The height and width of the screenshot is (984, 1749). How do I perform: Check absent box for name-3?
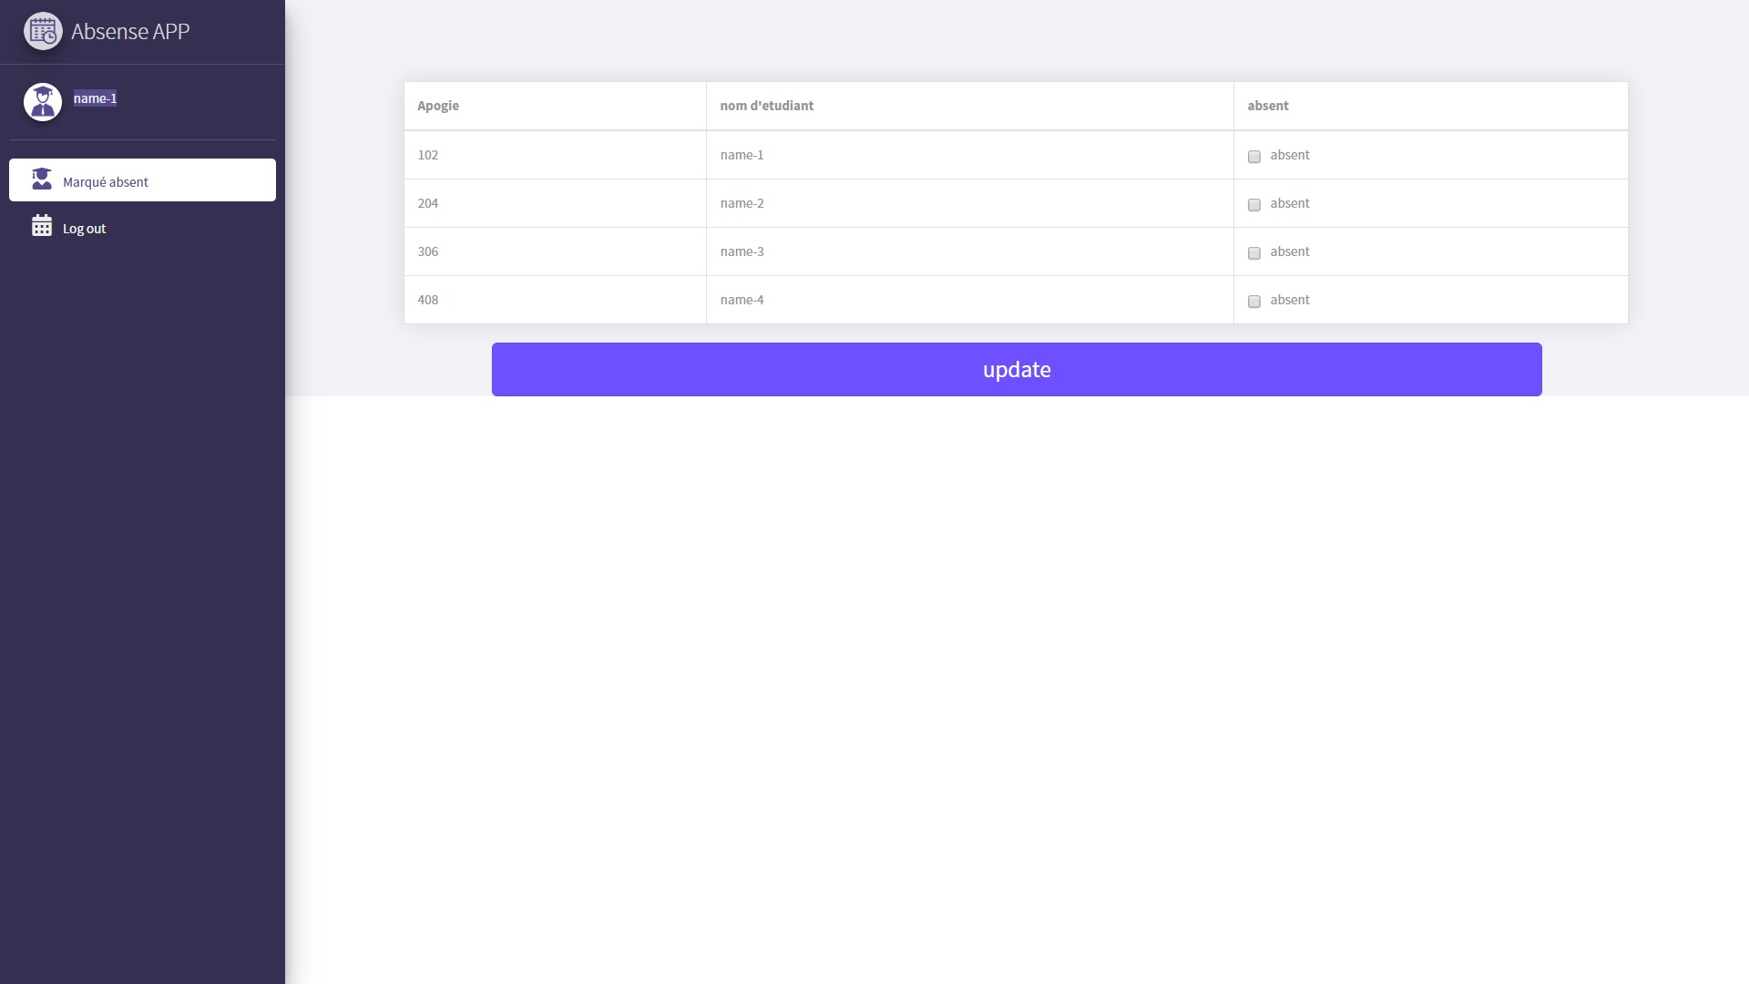(1254, 253)
